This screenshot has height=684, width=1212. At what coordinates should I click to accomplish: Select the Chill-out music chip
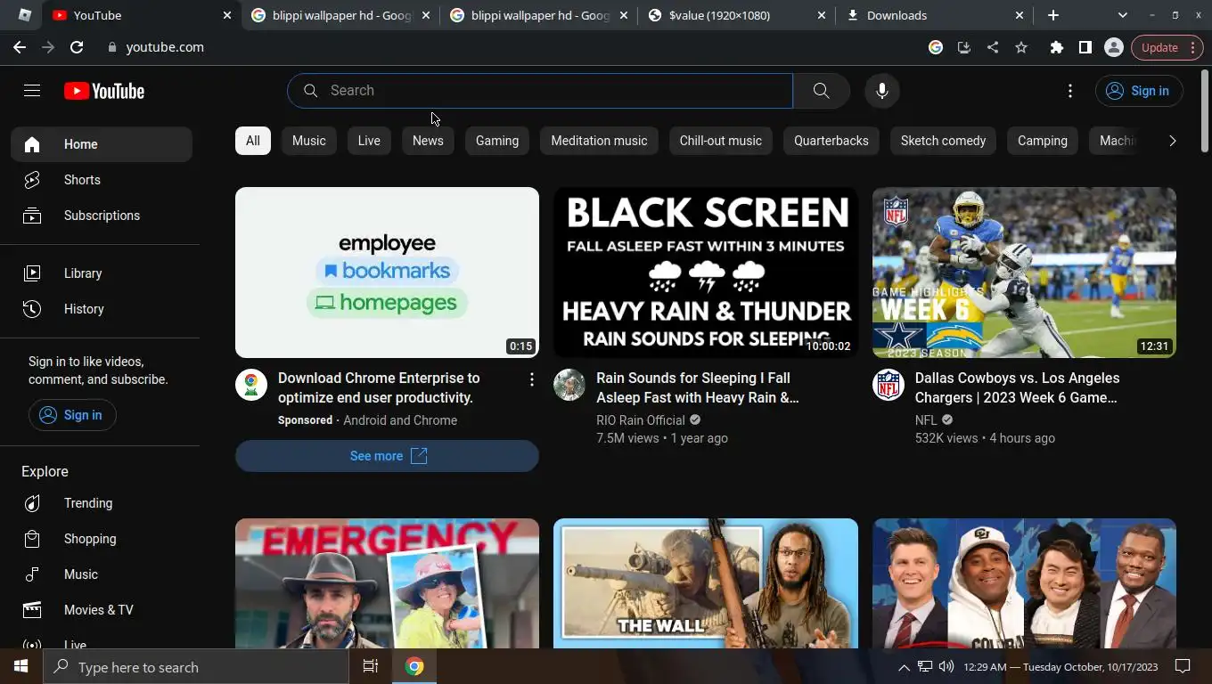tap(721, 141)
